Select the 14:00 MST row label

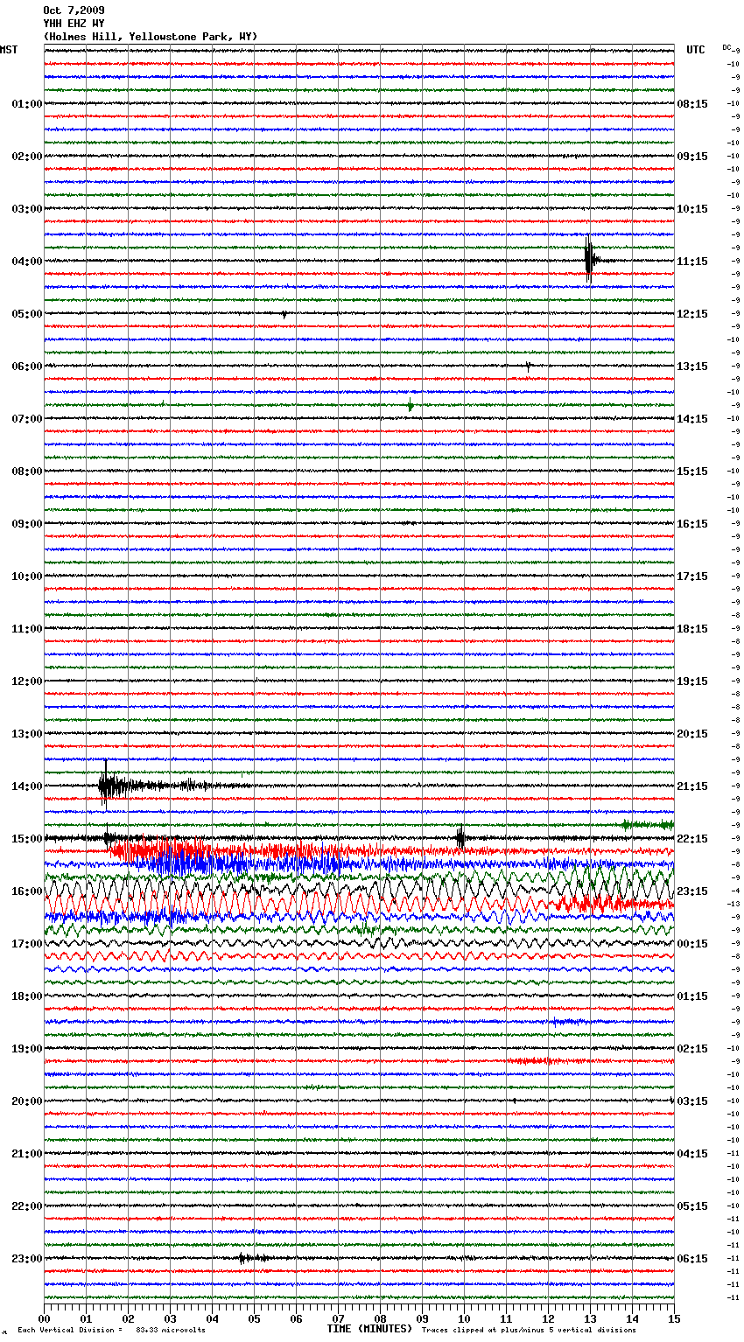(x=26, y=786)
